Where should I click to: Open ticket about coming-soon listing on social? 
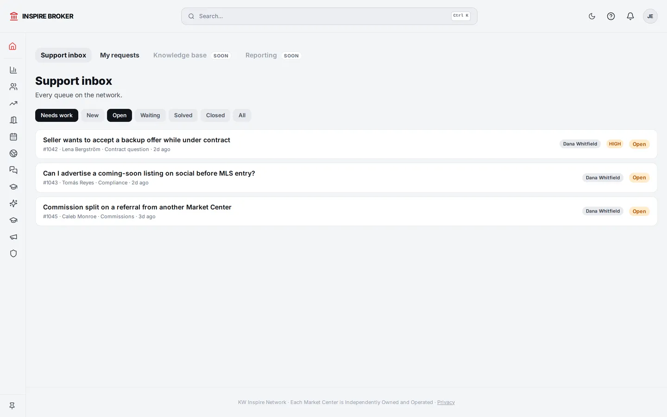[346, 177]
